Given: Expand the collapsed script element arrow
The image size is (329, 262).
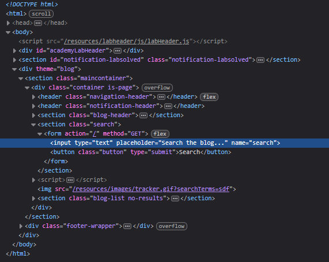Looking at the screenshot, I should click(33, 180).
